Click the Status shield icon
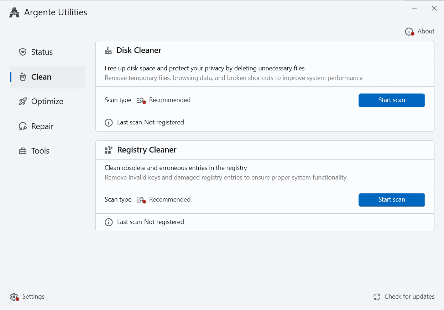 pyautogui.click(x=23, y=52)
